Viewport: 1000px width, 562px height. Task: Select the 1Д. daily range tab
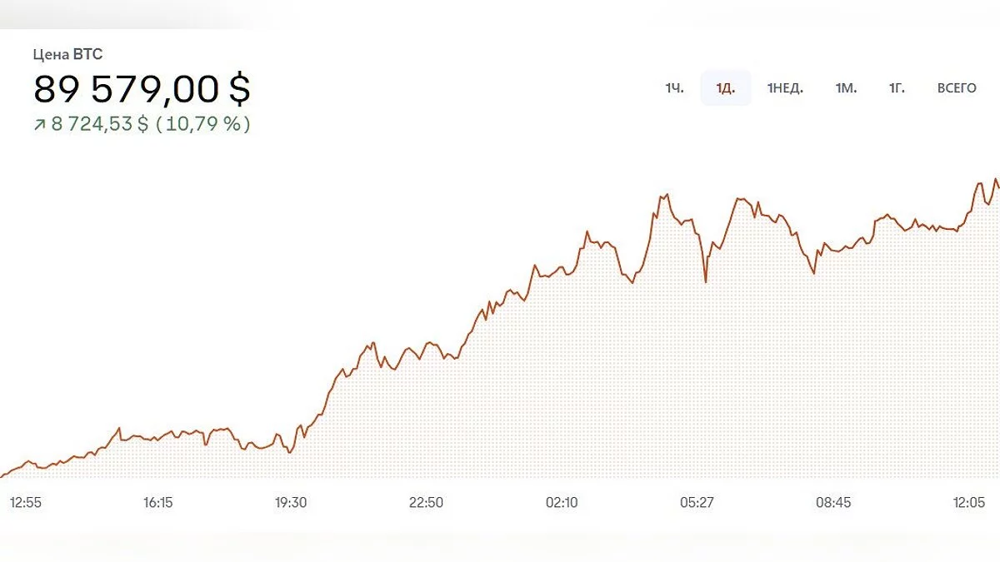(725, 88)
